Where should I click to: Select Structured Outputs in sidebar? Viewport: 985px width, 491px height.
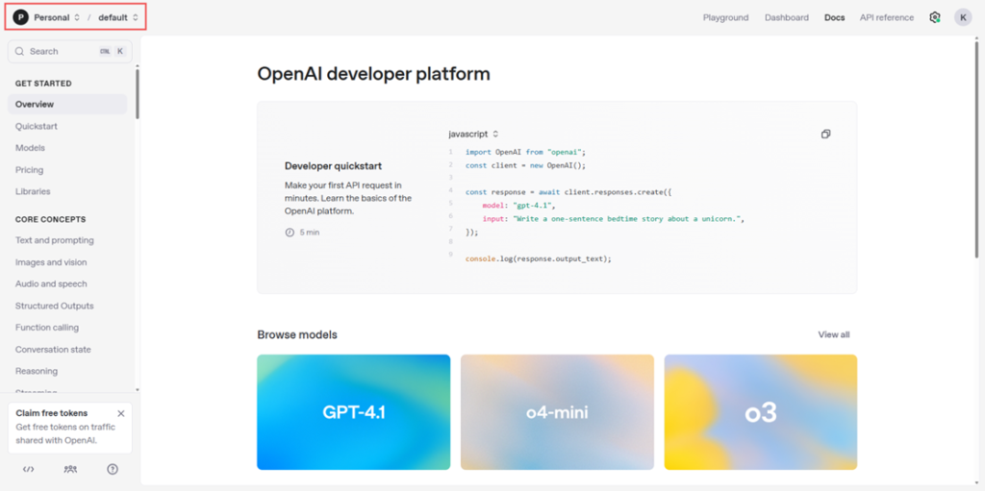point(54,306)
